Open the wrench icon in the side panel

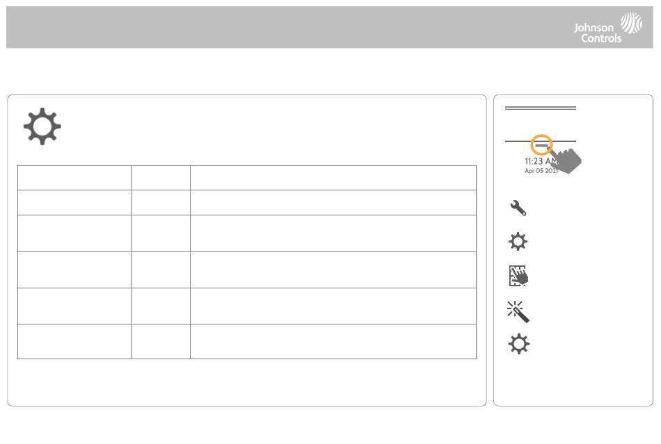(x=518, y=208)
